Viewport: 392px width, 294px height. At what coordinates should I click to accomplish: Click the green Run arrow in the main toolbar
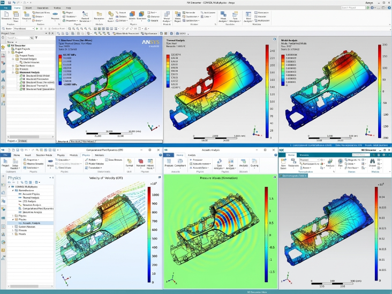(x=37, y=28)
